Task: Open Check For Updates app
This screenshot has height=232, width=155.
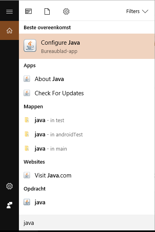Action: (x=87, y=93)
